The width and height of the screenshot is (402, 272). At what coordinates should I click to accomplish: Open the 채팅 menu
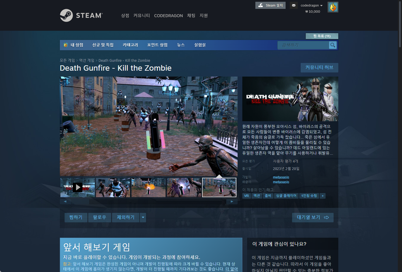(191, 15)
